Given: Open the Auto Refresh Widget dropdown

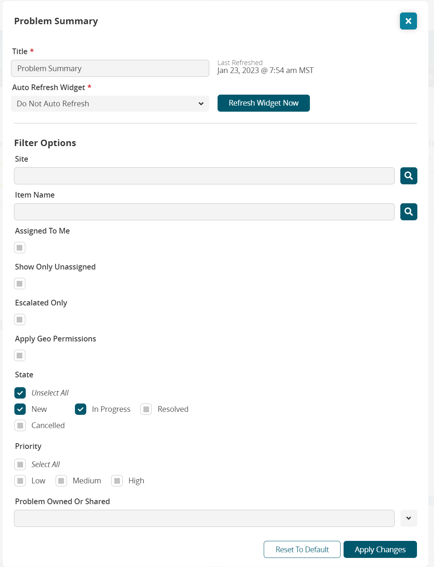Looking at the screenshot, I should coord(110,104).
